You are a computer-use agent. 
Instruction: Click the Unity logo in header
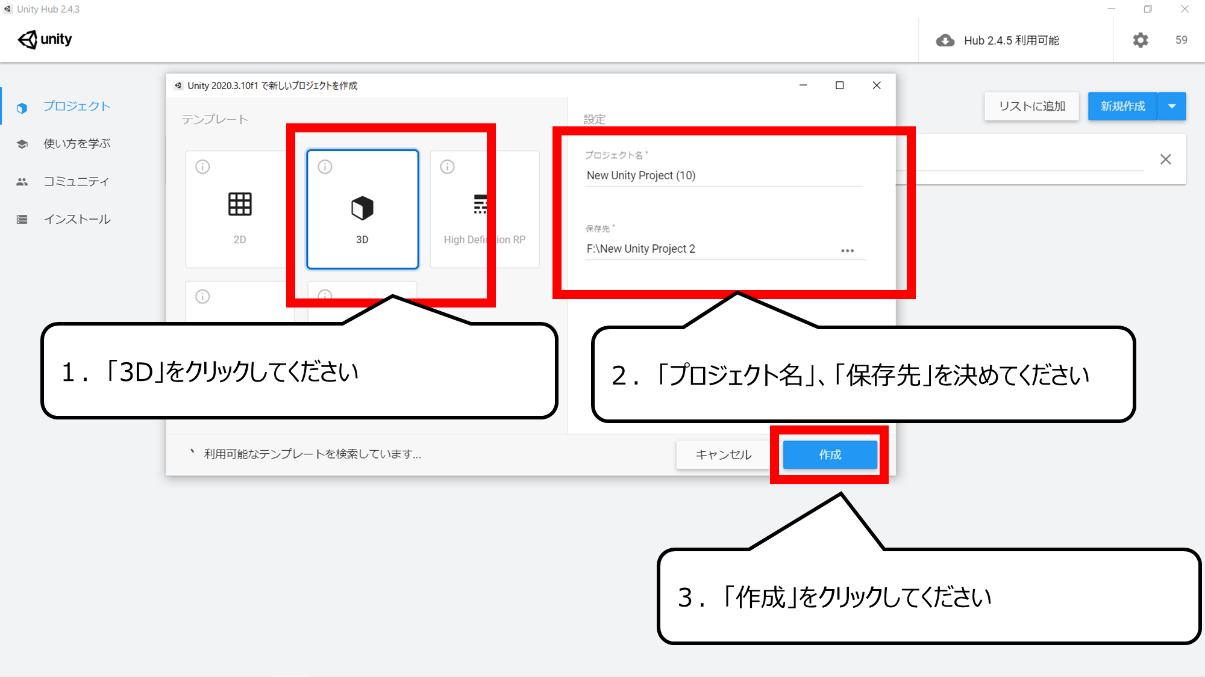point(45,40)
